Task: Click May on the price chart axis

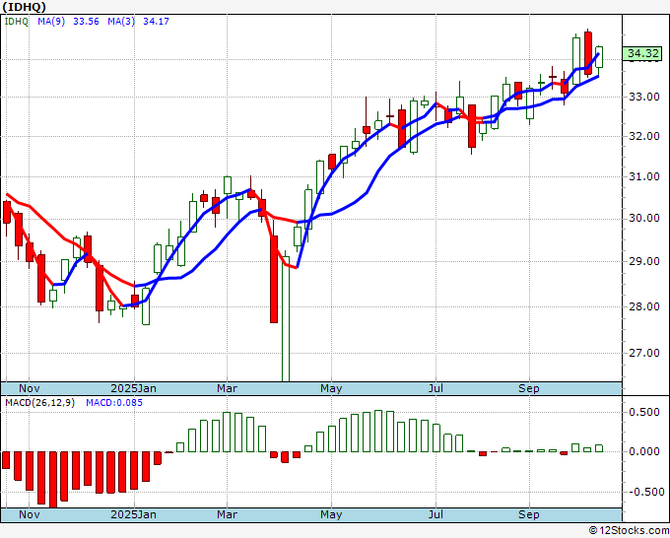Action: (x=331, y=388)
